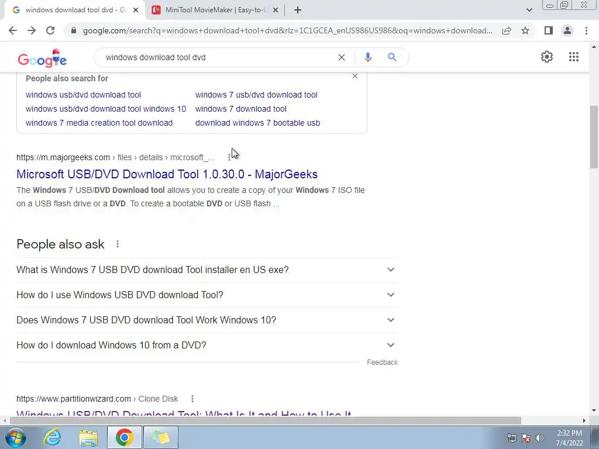Submit search with magnifier icon
This screenshot has height=449, width=599.
[392, 57]
